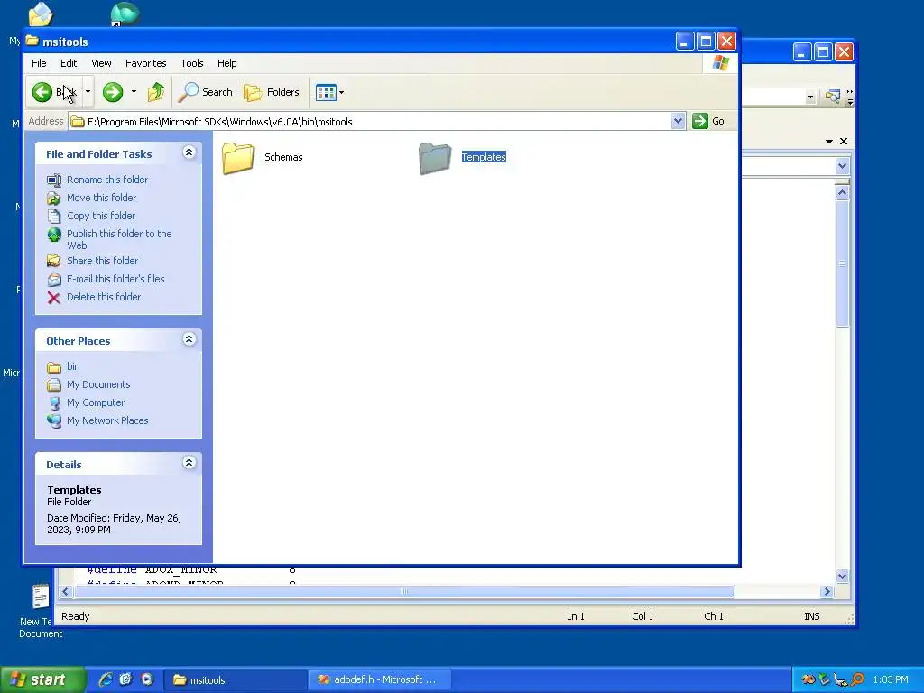Open the background editor's combo box dropdown
Image resolution: width=924 pixels, height=693 pixels.
tap(842, 166)
